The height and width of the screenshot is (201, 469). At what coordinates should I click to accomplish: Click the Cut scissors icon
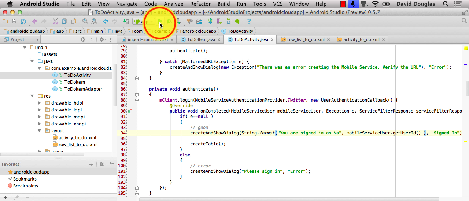point(55,21)
